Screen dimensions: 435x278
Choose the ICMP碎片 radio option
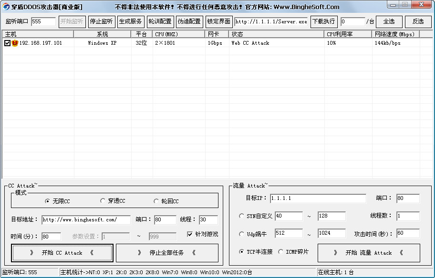(280, 252)
